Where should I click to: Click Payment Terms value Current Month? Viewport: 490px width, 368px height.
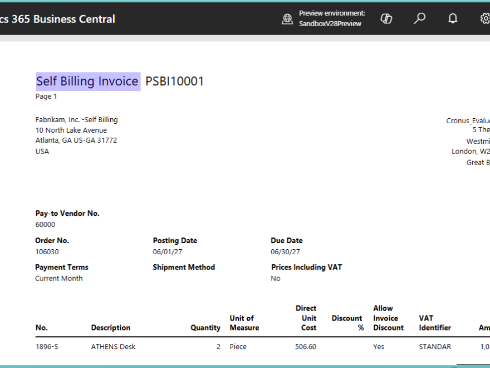58,278
